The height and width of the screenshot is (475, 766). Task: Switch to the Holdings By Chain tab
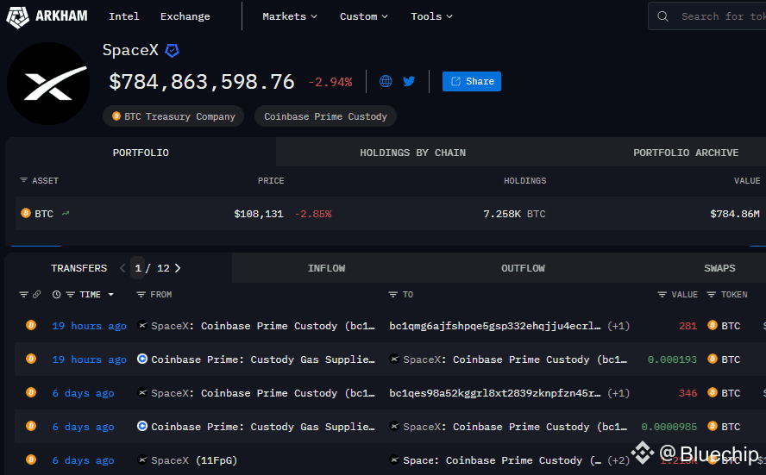(412, 153)
